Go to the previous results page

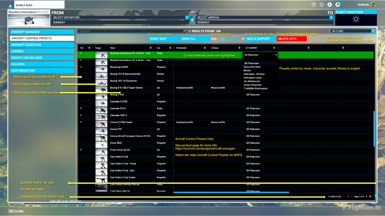[352, 197]
